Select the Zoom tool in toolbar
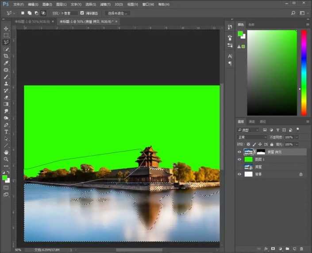Image resolution: width=312 pixels, height=253 pixels. pyautogui.click(x=6, y=159)
